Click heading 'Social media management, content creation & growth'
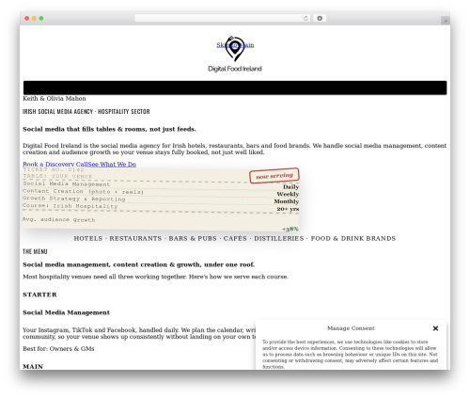Screen dimensions: 470x398 click(x=139, y=264)
